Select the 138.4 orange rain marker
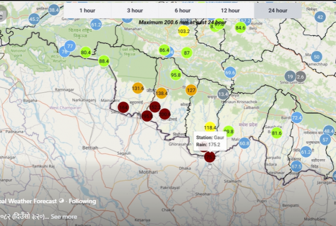Viewport: 336px width, 226px height. (161, 93)
